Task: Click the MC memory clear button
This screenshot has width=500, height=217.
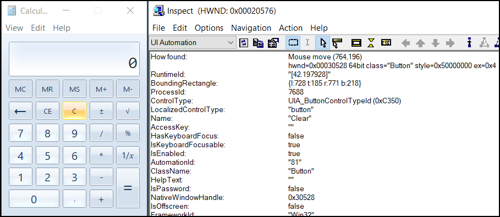Action: pyautogui.click(x=20, y=89)
